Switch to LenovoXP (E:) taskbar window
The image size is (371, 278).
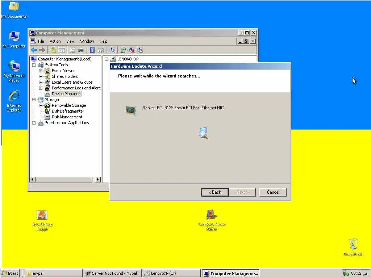(171, 273)
